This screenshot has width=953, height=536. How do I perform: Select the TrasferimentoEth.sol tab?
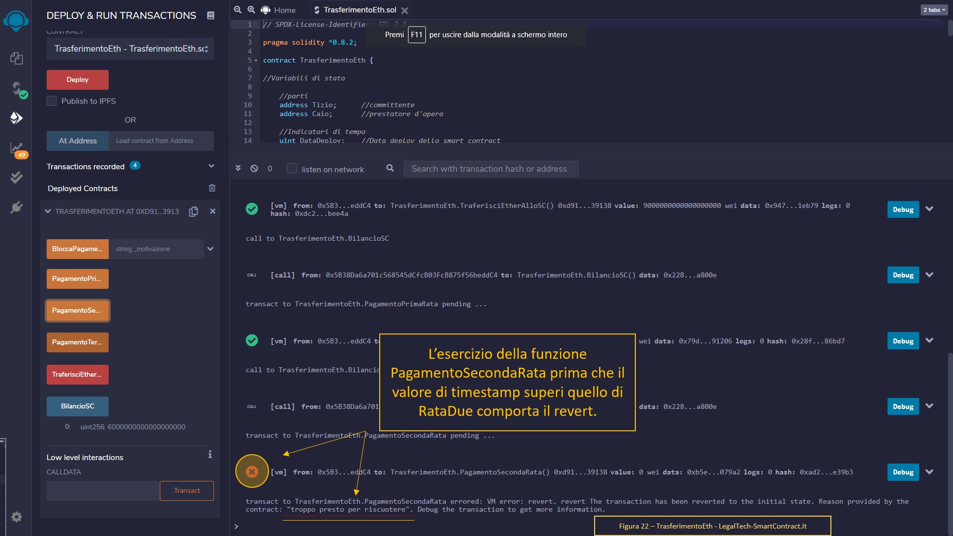360,10
